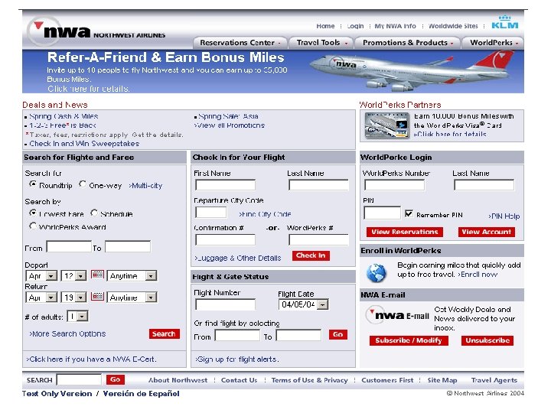
Task: Click the WorldPerks Visa card image
Action: click(387, 125)
